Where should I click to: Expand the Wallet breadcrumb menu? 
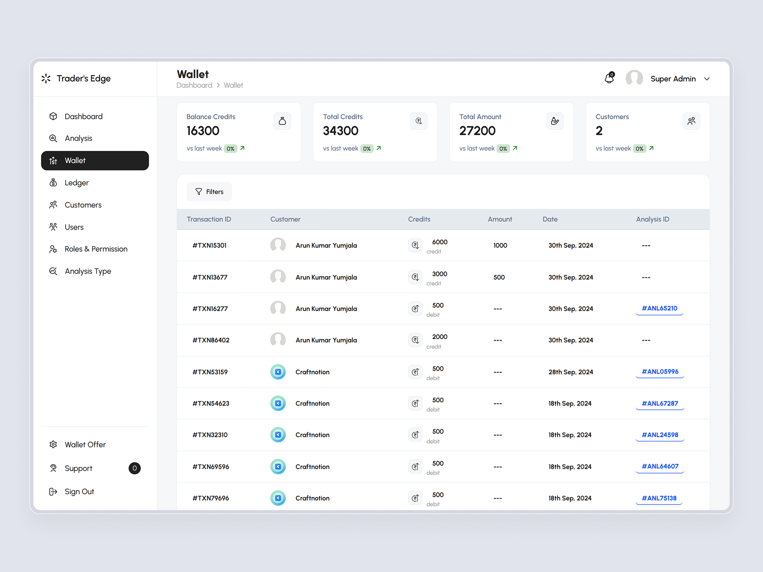point(234,85)
